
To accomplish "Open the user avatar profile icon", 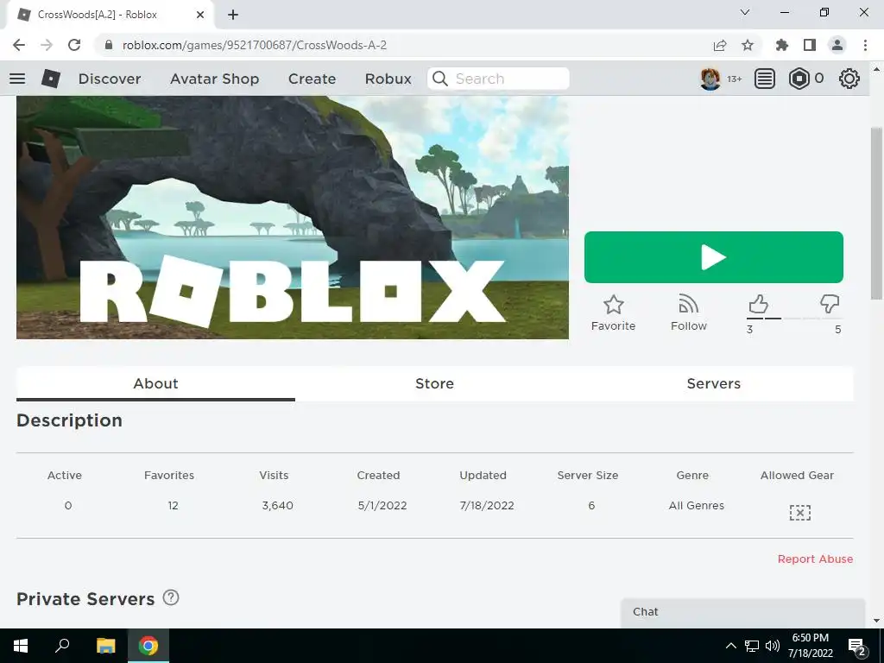I will tap(710, 79).
